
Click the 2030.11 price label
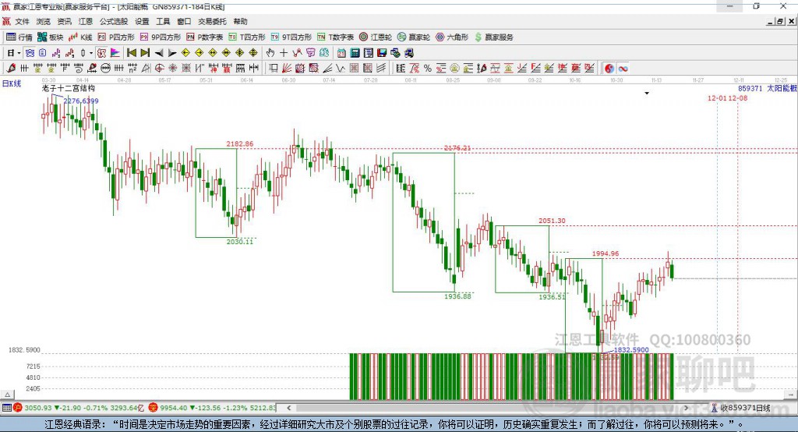tap(240, 242)
